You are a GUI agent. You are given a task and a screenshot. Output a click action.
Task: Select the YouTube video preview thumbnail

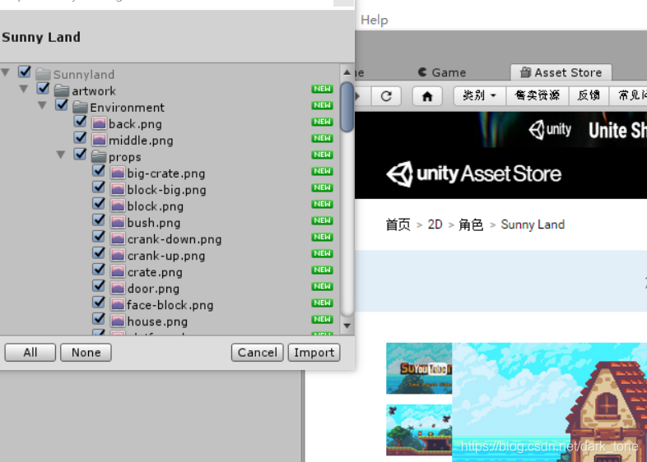pyautogui.click(x=419, y=368)
